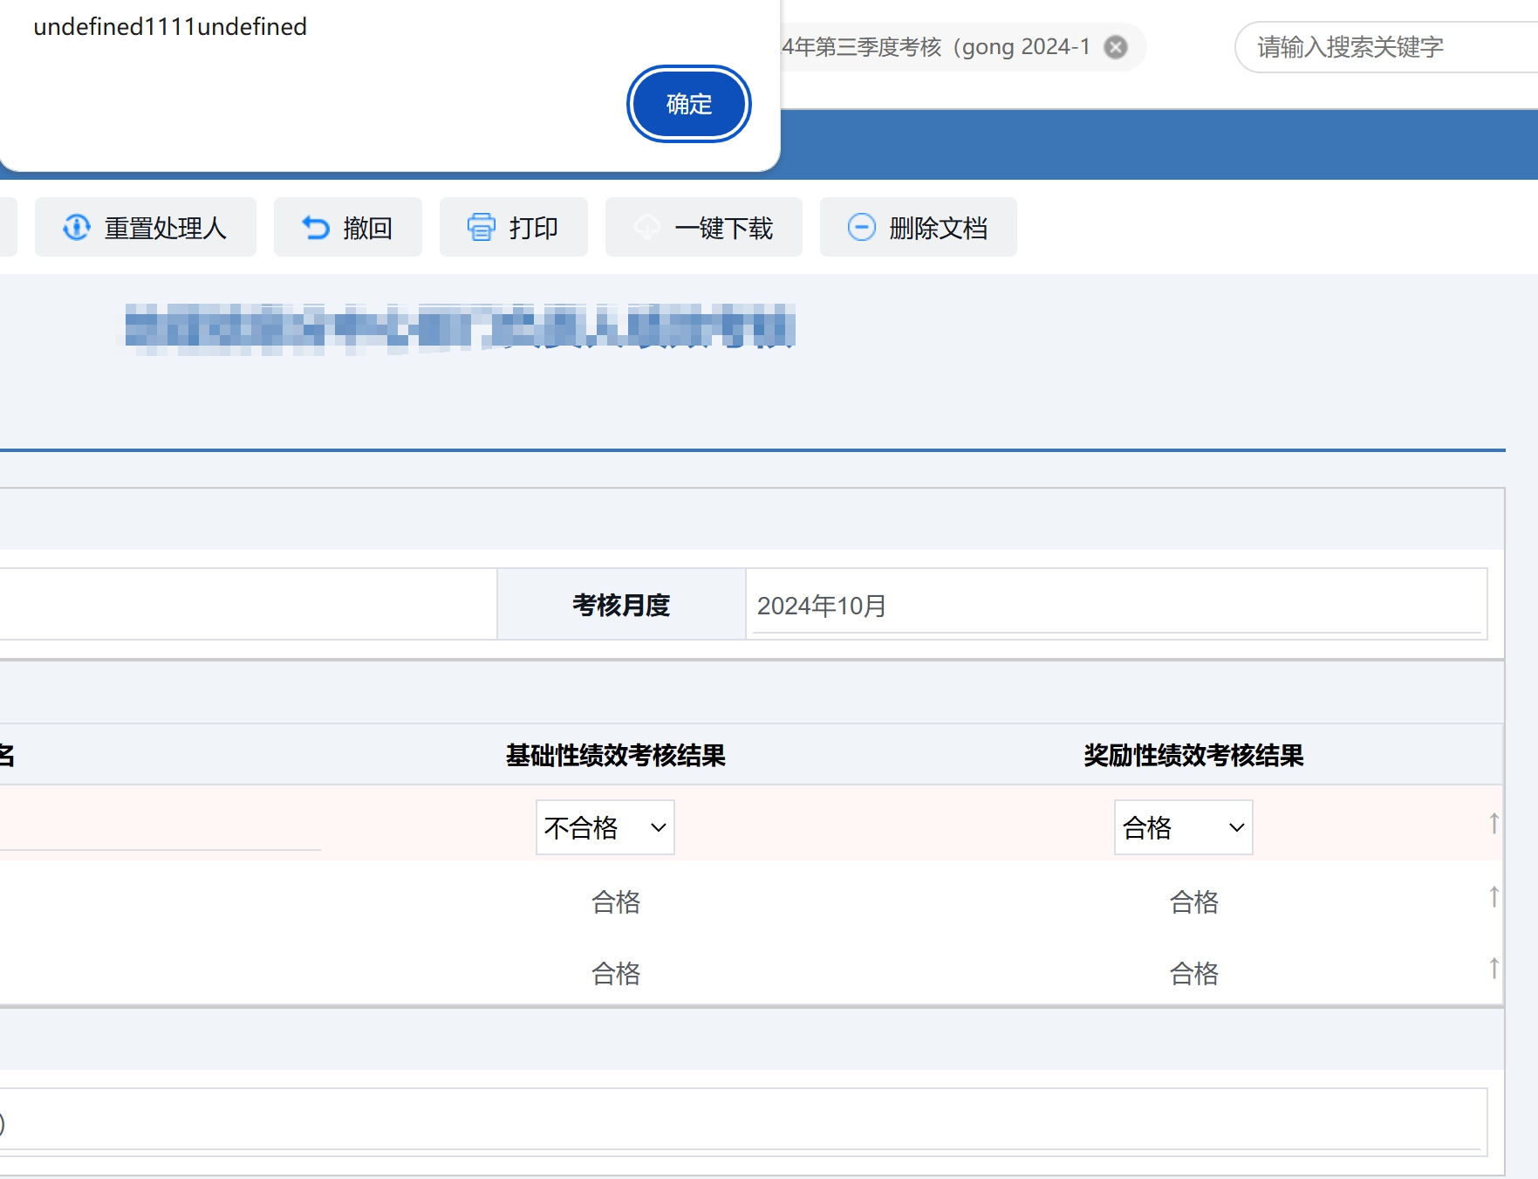Viewport: 1538px width, 1179px height.
Task: Click the 打印 printer icon
Action: point(481,228)
